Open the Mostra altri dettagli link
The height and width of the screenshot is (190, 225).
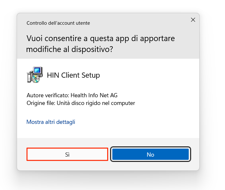(x=51, y=122)
